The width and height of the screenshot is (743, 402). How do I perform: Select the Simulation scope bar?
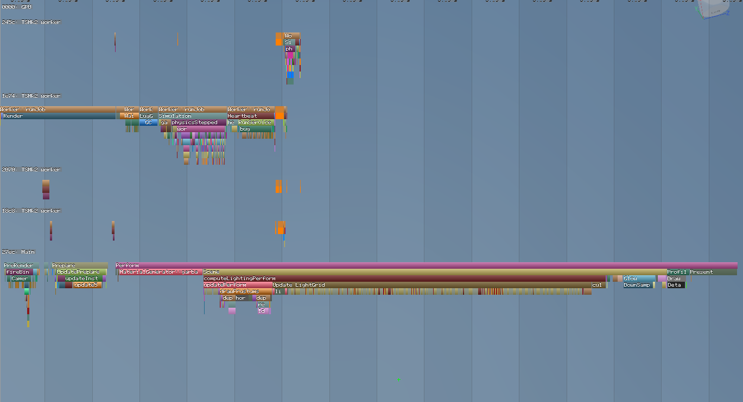coord(192,116)
